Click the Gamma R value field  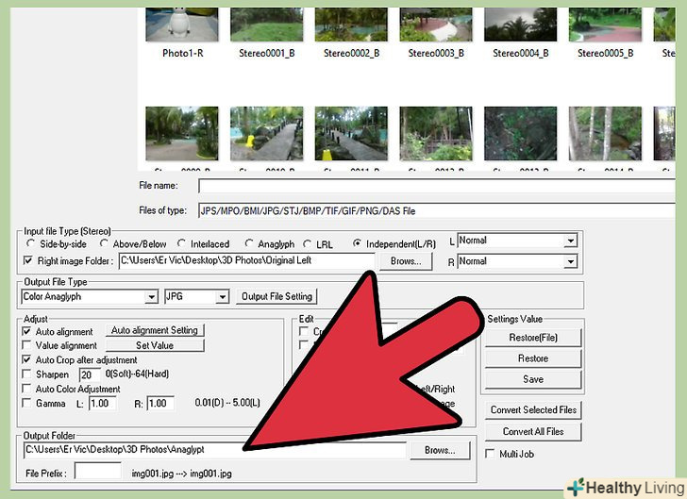(x=160, y=403)
